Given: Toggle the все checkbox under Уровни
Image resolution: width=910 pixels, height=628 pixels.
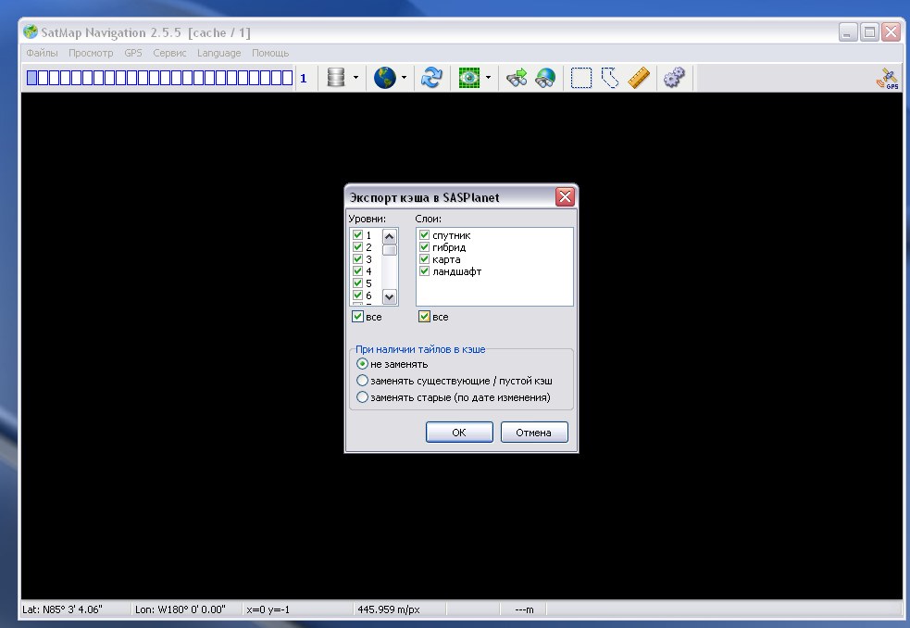Looking at the screenshot, I should [357, 317].
